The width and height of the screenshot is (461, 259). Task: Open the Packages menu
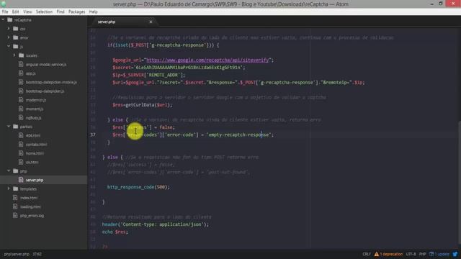coord(77,12)
